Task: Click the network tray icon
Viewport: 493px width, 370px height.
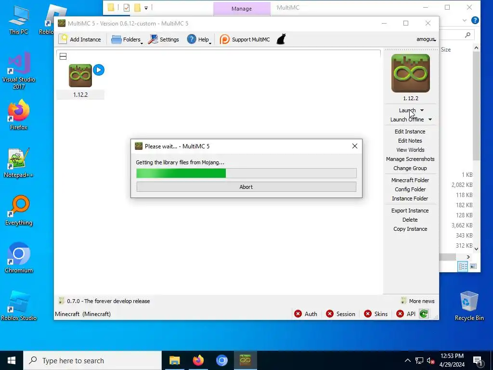Action: [419, 360]
